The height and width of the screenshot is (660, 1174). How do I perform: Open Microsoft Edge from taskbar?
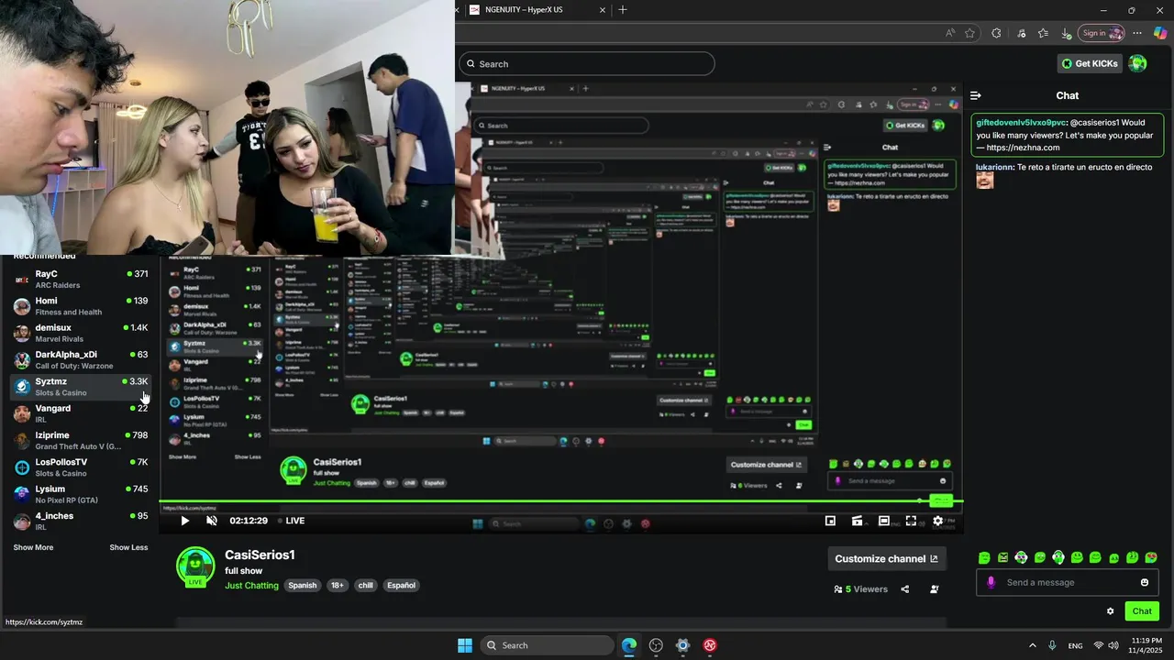[629, 645]
